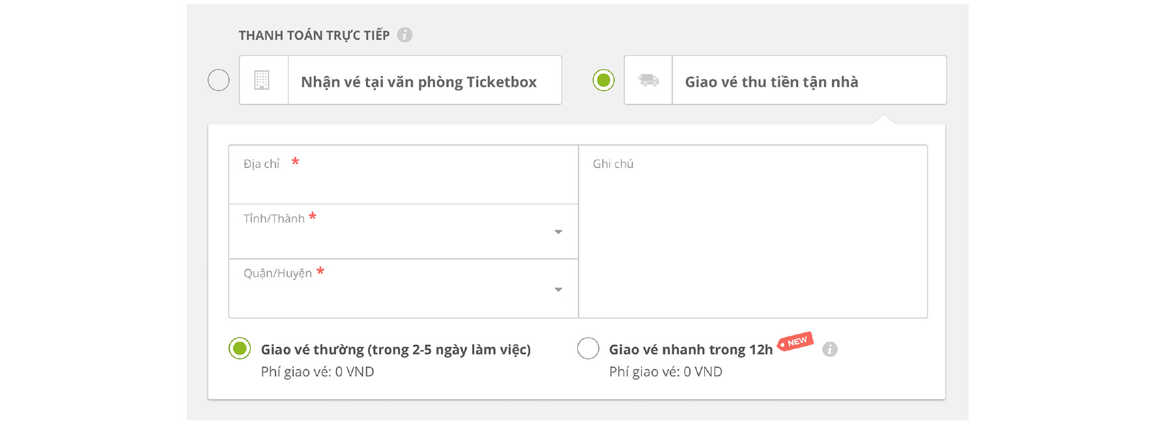This screenshot has height=423, width=1155.
Task: Click the Giao vé thu tiền tận nhà box
Action: point(785,80)
